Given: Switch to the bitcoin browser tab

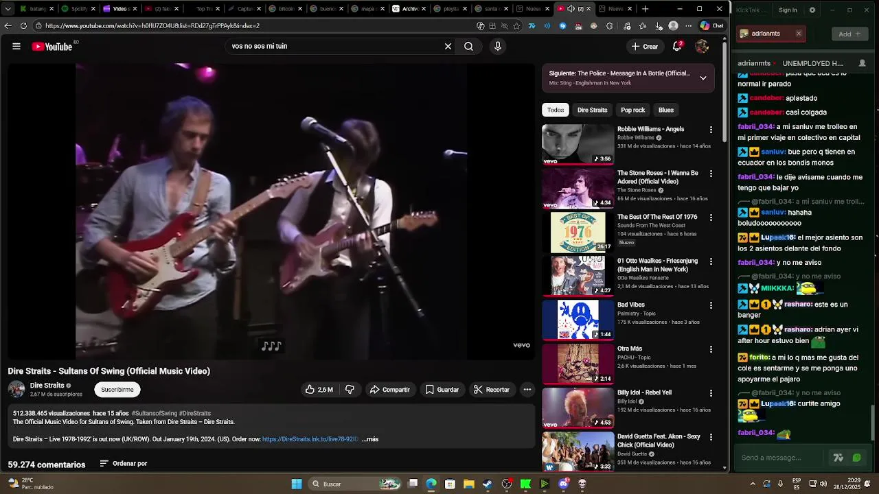Looking at the screenshot, I should pos(286,9).
